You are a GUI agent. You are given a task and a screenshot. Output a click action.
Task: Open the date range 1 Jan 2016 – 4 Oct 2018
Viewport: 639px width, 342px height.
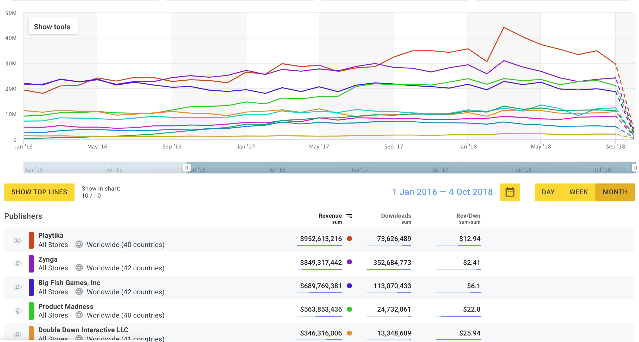click(x=442, y=192)
